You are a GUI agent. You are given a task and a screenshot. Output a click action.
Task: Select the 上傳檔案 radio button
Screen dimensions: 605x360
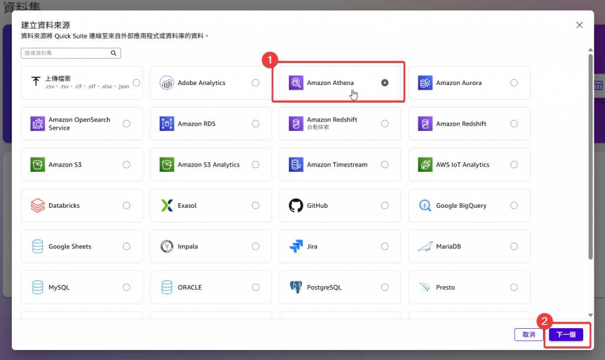coord(136,83)
